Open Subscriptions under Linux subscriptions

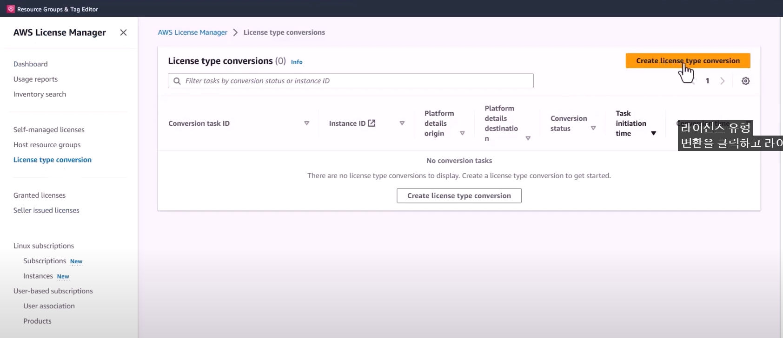(45, 261)
